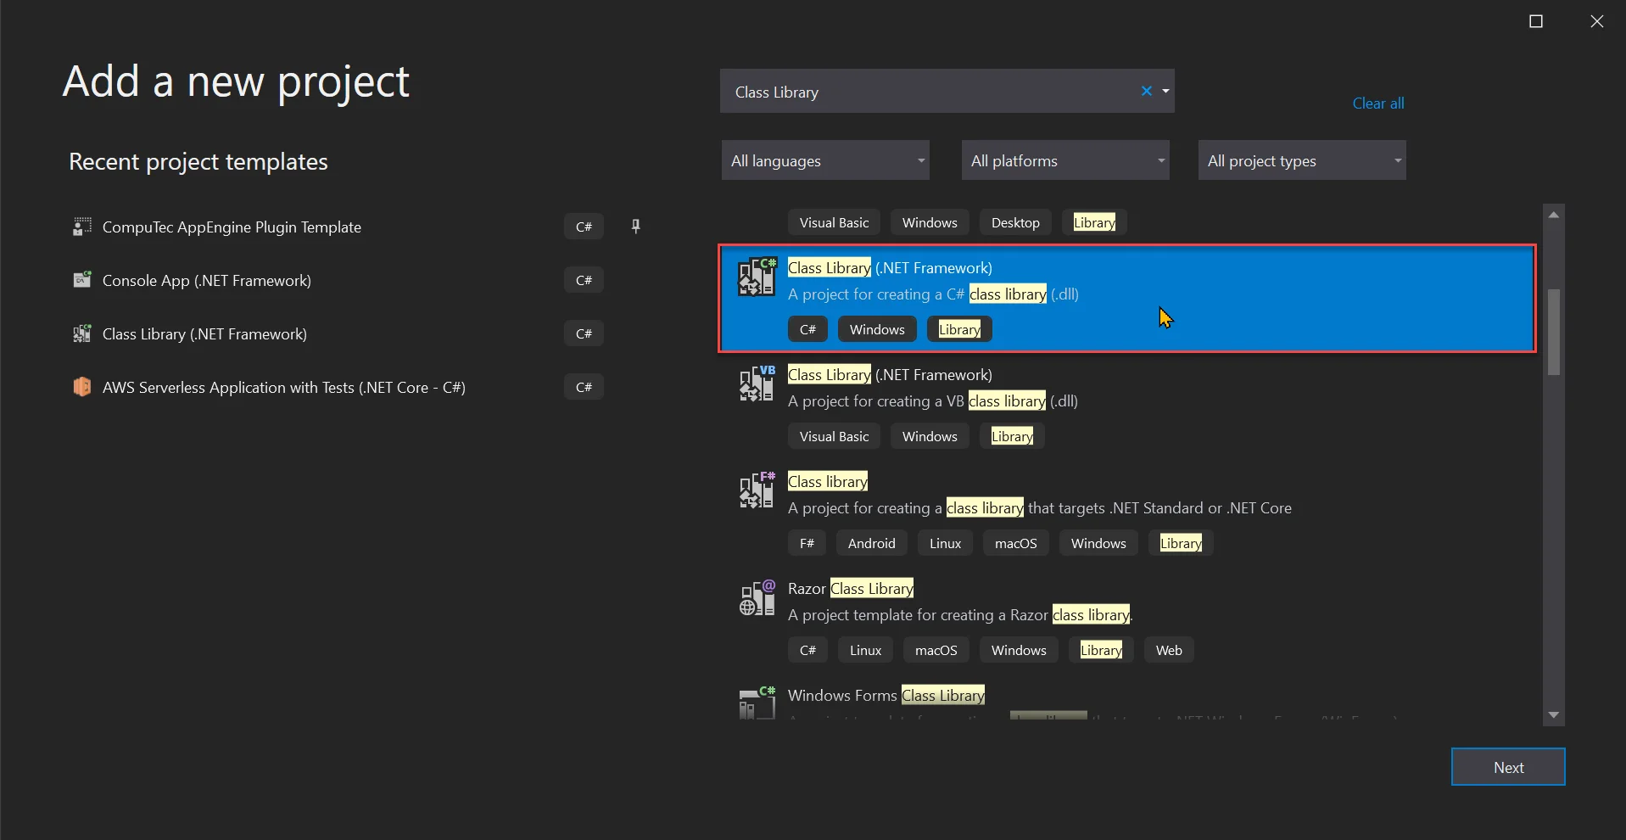Clear the search box with the X icon
This screenshot has width=1626, height=840.
point(1146,91)
